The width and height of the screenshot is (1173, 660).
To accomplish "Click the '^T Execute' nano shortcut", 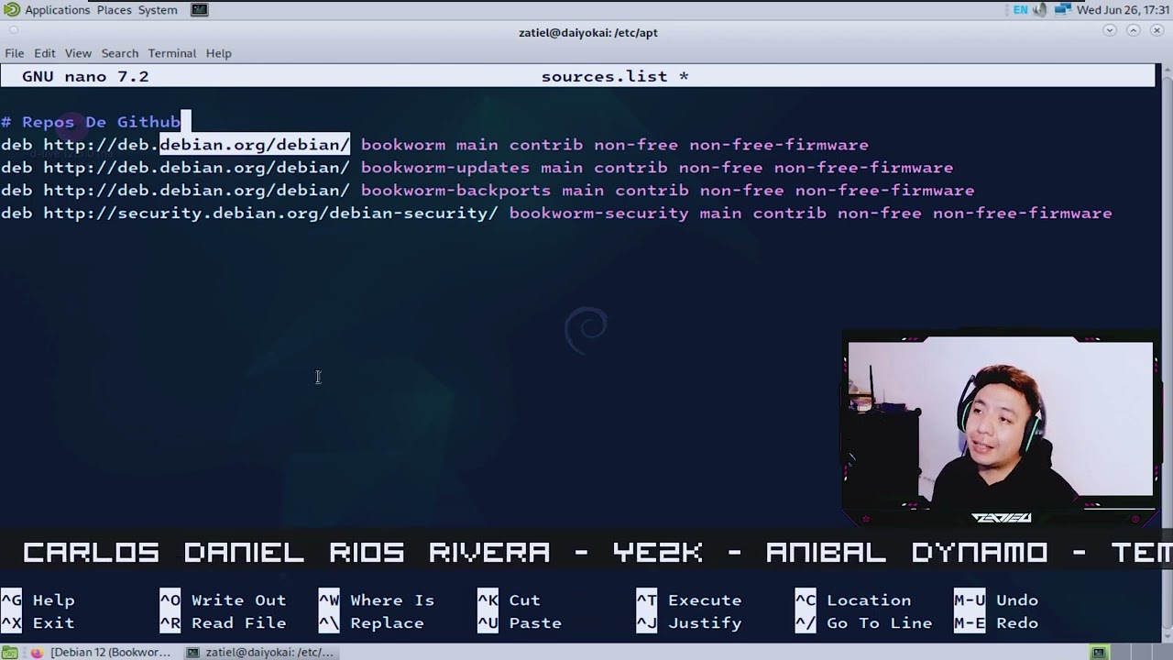I will pos(688,600).
